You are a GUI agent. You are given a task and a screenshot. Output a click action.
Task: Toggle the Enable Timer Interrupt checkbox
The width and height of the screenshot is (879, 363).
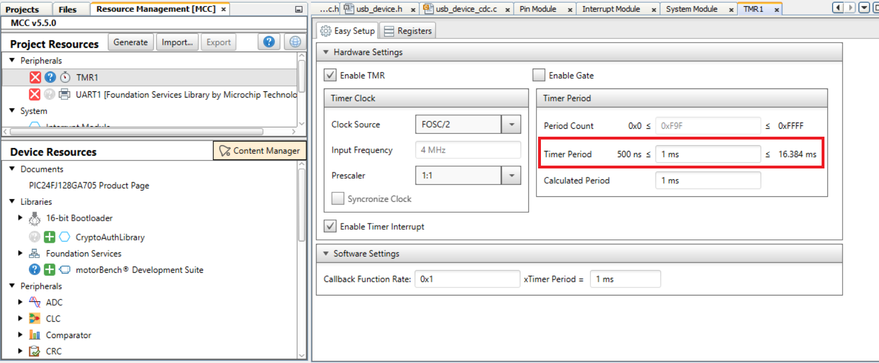click(x=330, y=226)
